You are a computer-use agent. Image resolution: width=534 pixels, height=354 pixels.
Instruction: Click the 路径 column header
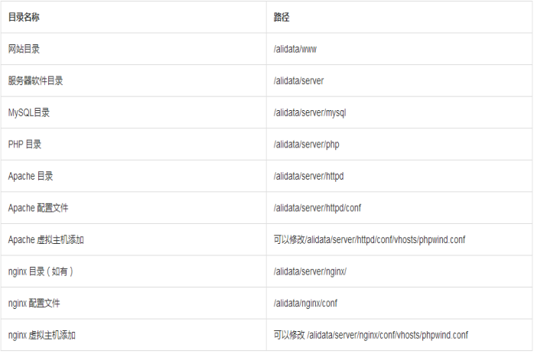tap(282, 17)
